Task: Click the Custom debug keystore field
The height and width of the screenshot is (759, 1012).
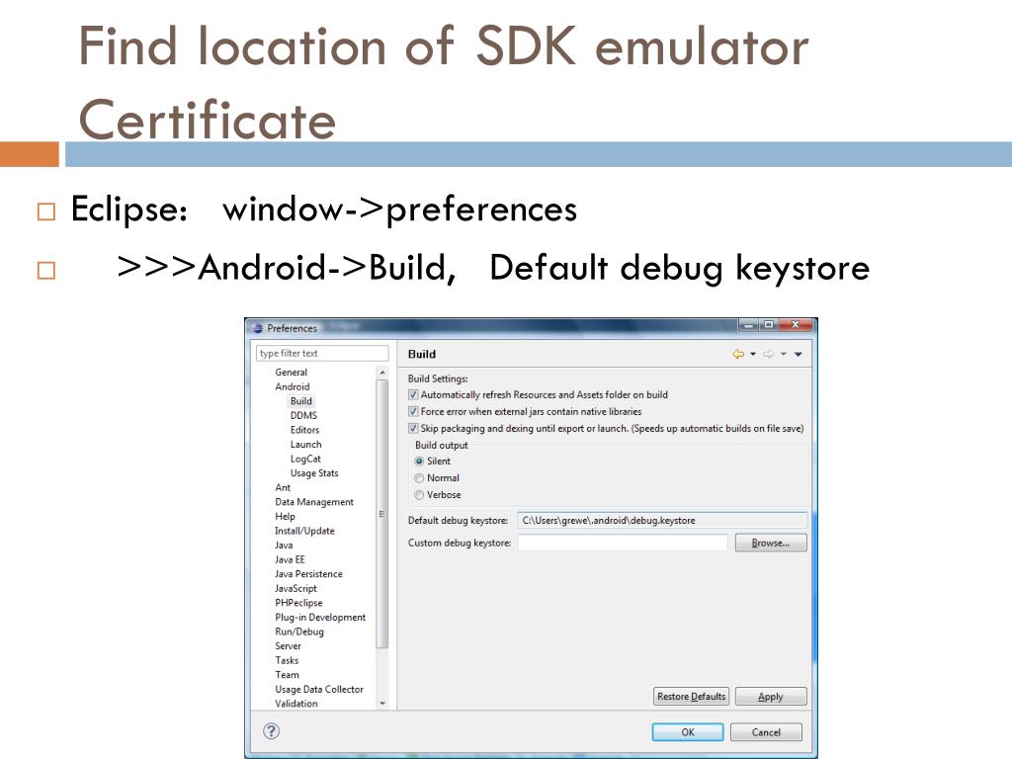Action: tap(623, 543)
